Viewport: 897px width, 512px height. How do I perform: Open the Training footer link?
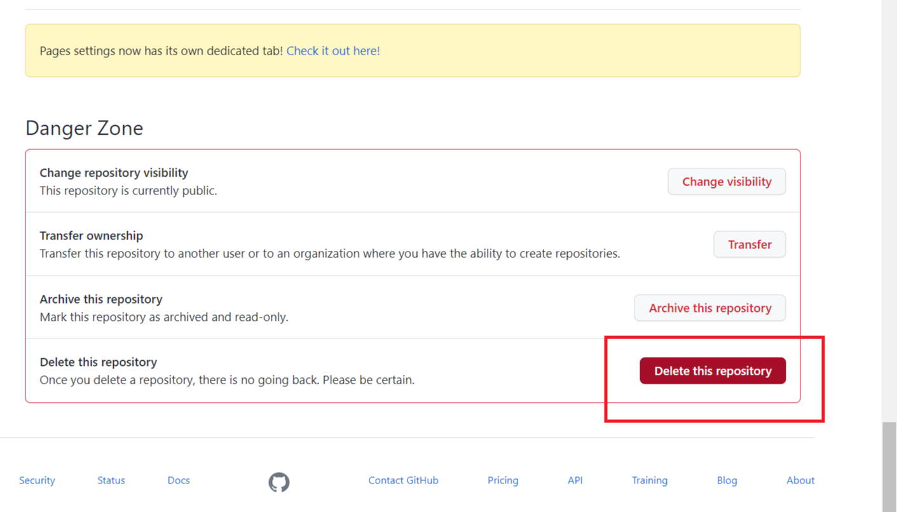pos(650,480)
